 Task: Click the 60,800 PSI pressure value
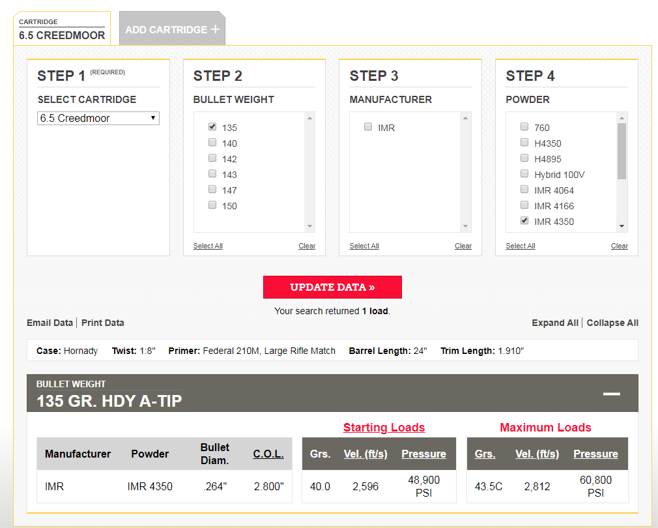(x=595, y=486)
